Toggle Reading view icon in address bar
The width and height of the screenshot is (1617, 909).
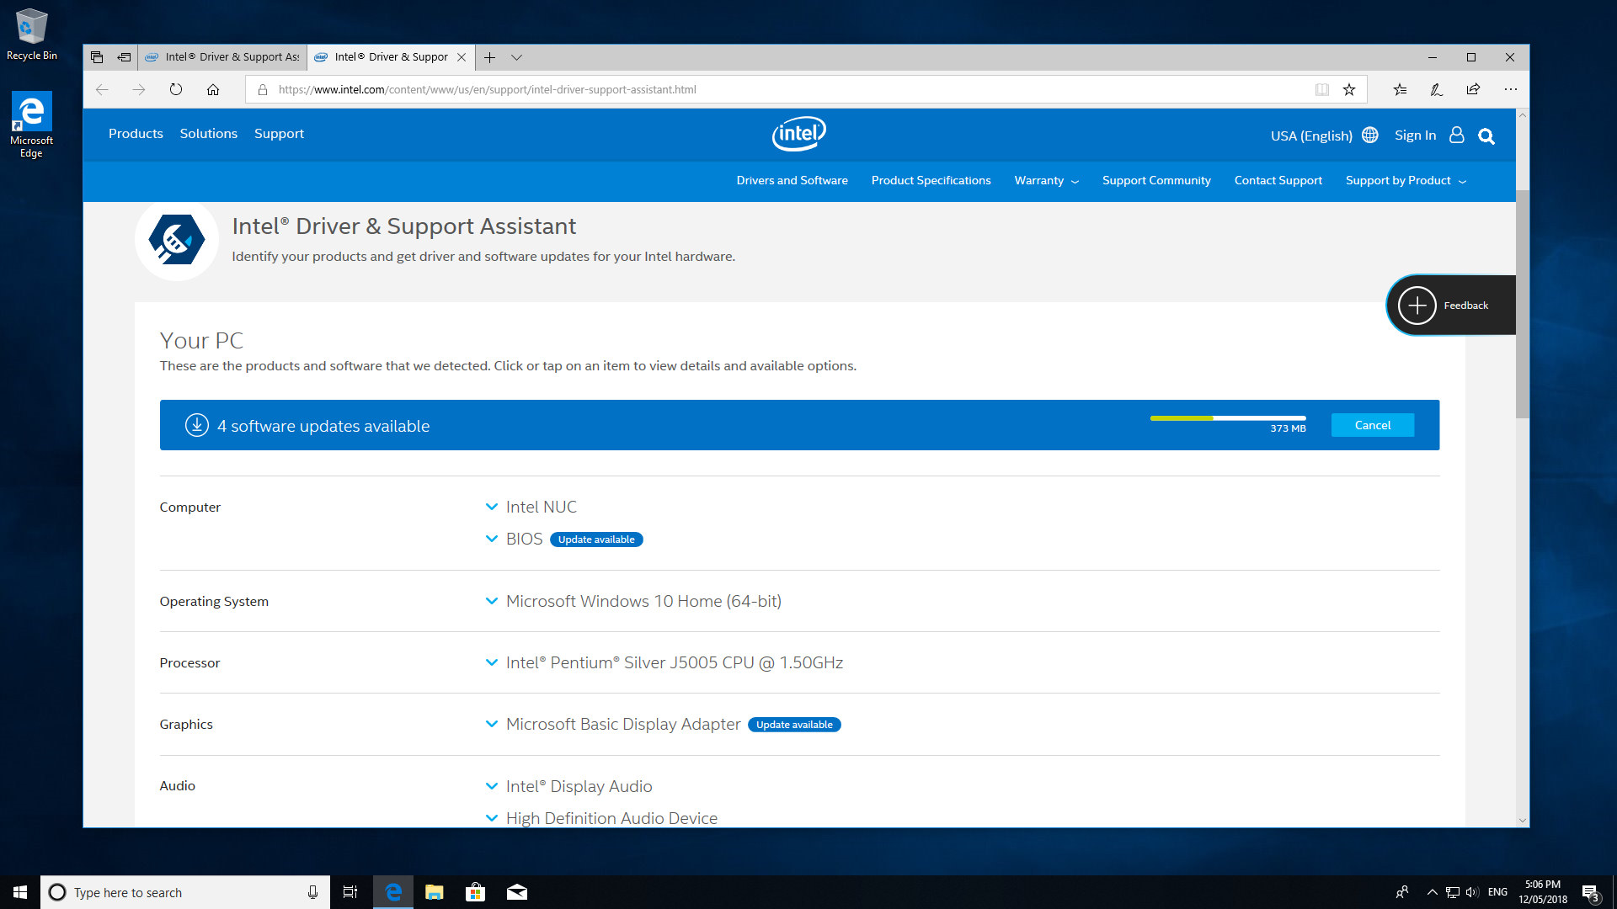pos(1322,89)
